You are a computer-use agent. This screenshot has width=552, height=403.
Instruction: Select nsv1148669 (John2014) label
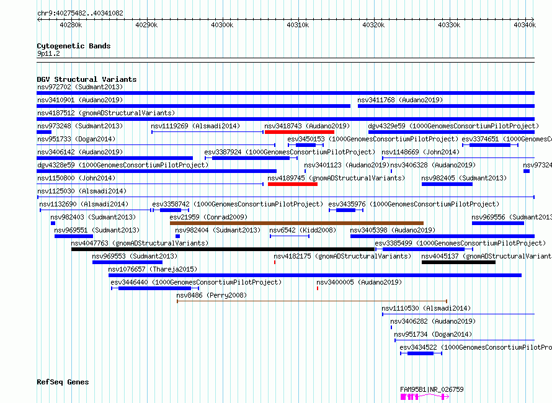click(421, 152)
